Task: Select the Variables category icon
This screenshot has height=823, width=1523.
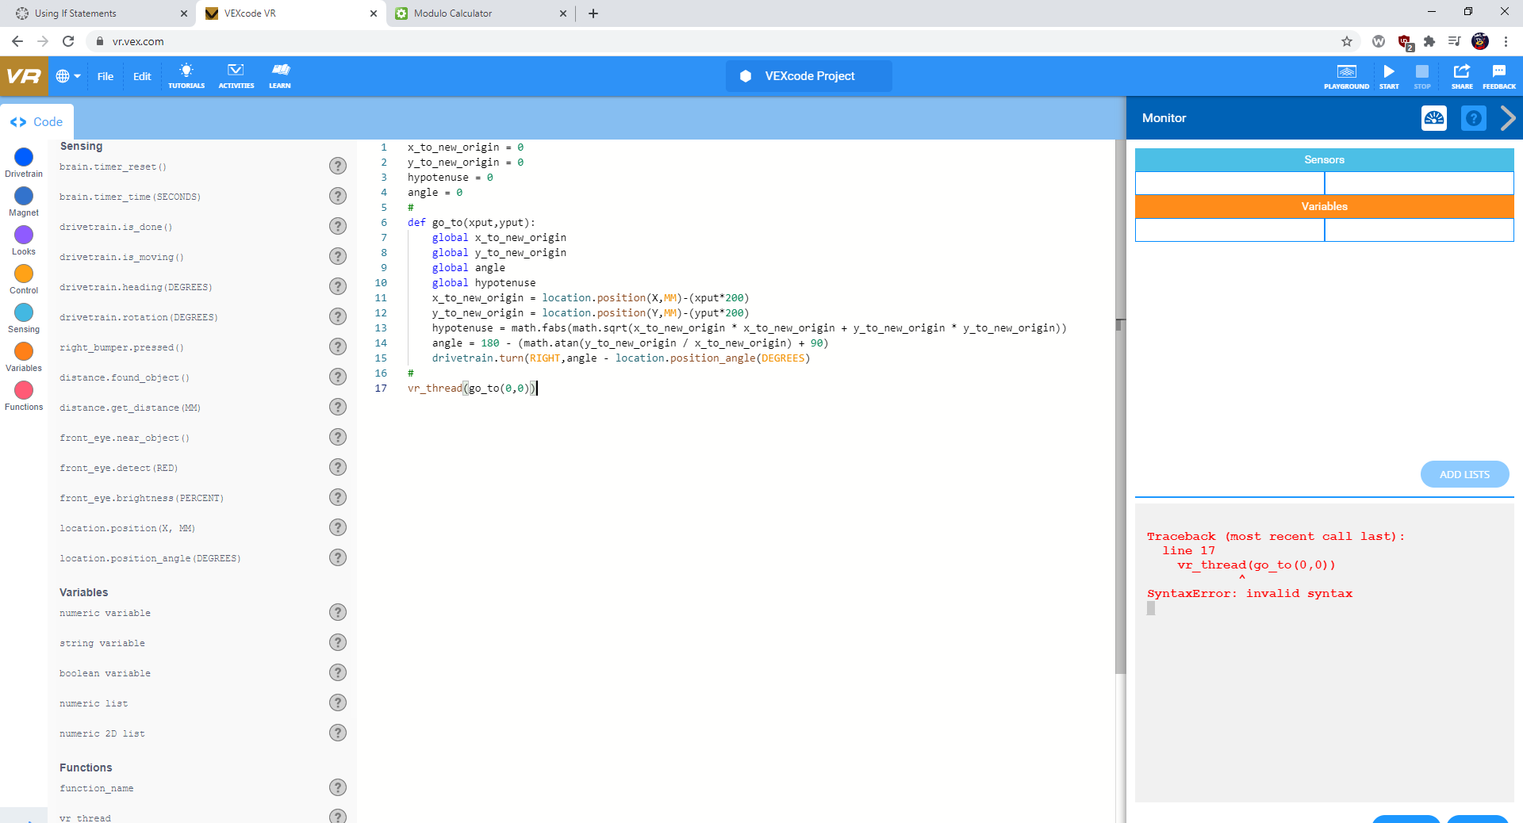Action: [x=23, y=352]
